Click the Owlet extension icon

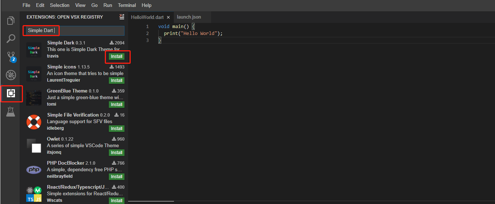point(34,146)
